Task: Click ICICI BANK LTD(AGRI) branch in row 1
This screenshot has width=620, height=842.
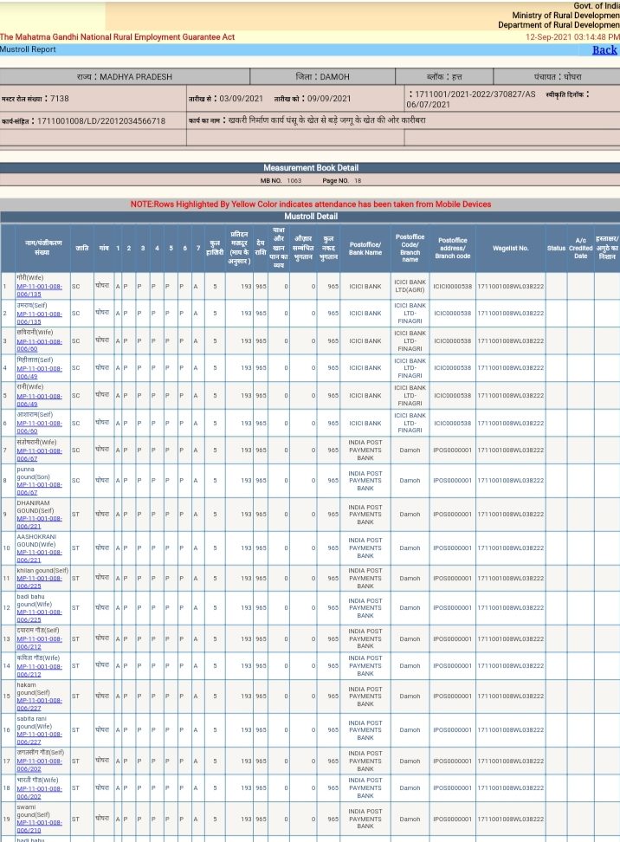Action: [410, 286]
